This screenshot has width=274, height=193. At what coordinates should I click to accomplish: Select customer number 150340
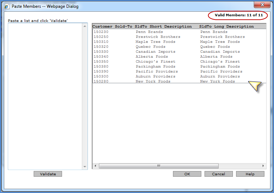(101, 57)
